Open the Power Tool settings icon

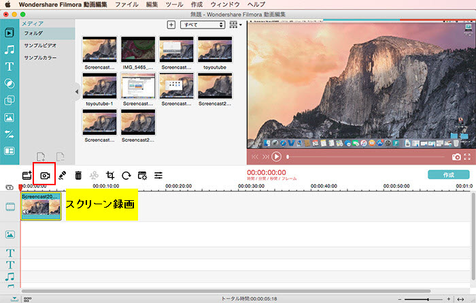(142, 176)
